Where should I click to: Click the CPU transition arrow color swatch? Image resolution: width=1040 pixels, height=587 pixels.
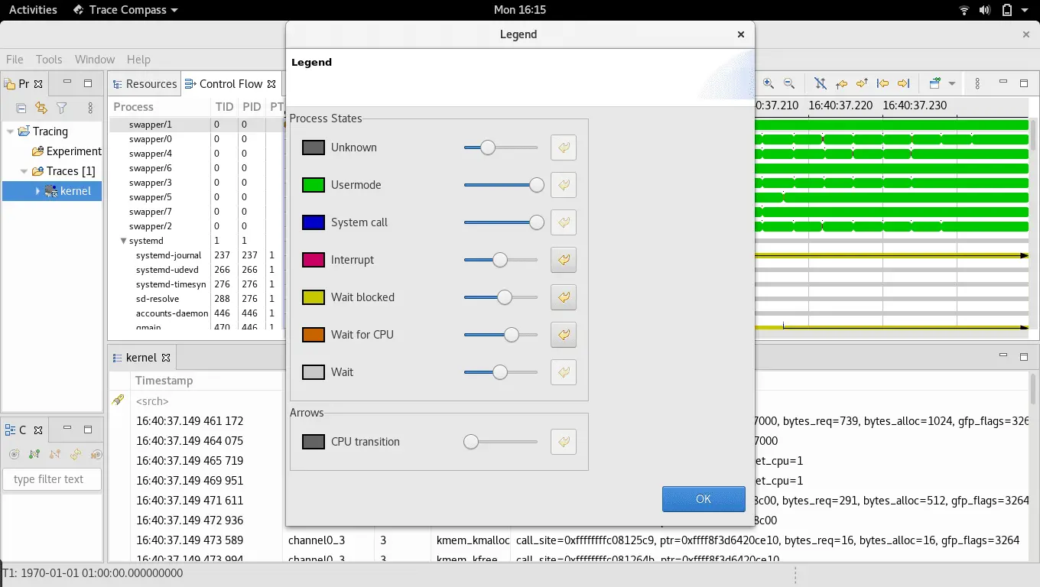click(314, 442)
